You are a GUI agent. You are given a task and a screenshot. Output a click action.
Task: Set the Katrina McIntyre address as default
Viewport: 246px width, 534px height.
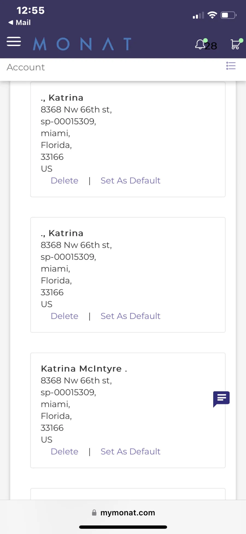coord(130,451)
